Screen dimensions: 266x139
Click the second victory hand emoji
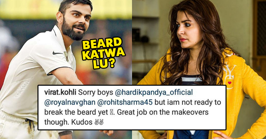point(101,122)
